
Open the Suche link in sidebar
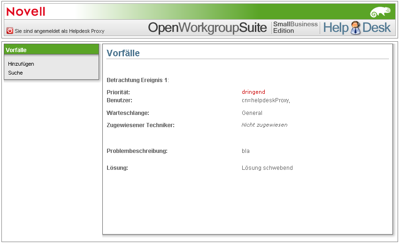pyautogui.click(x=15, y=73)
